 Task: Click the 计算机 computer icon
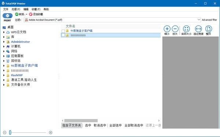(8, 47)
